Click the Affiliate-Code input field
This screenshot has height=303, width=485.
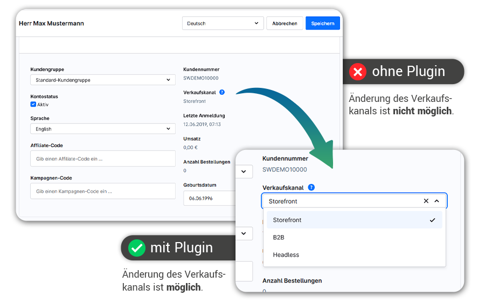point(102,159)
